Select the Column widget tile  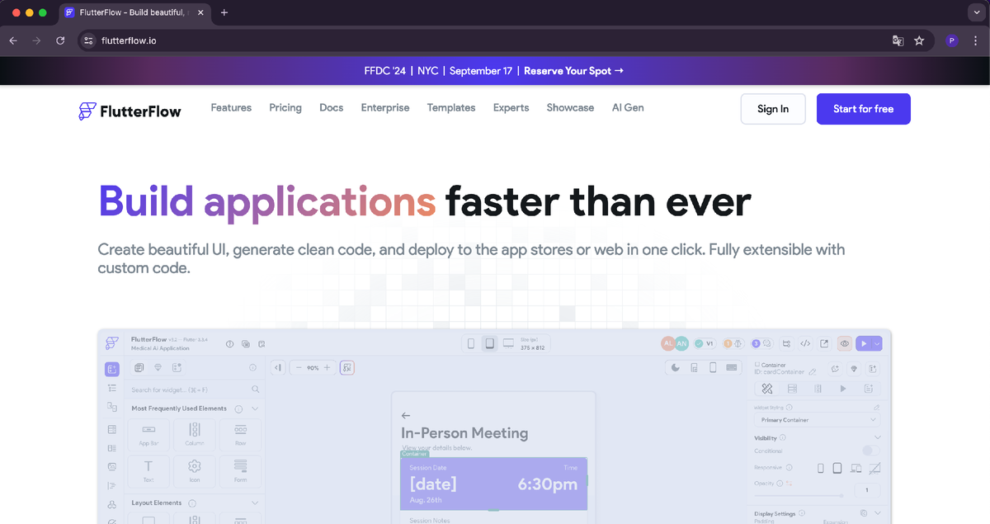point(195,434)
